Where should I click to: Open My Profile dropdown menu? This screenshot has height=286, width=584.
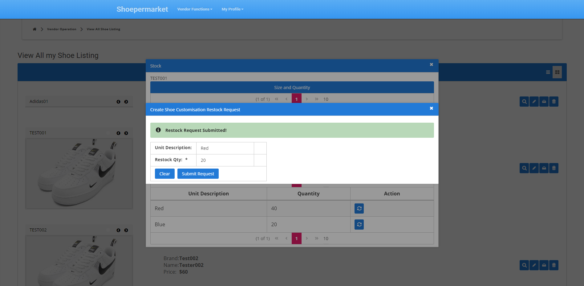tap(233, 9)
